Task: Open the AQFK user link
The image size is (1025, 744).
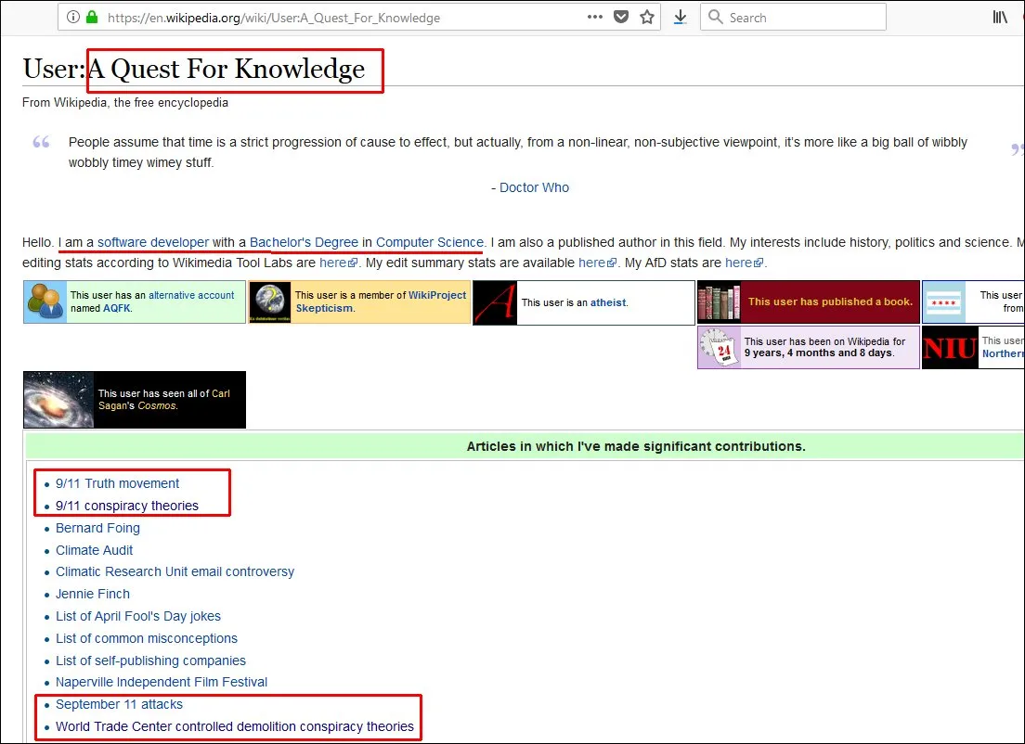Action: click(x=116, y=308)
